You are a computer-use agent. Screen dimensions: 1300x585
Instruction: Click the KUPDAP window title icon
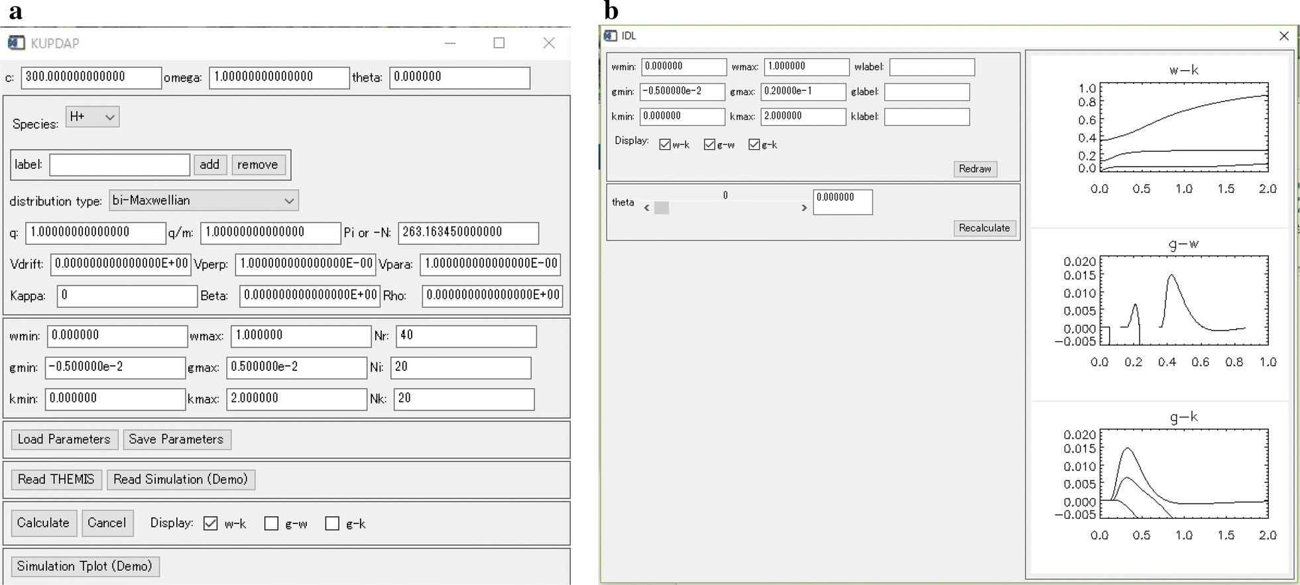(x=16, y=43)
